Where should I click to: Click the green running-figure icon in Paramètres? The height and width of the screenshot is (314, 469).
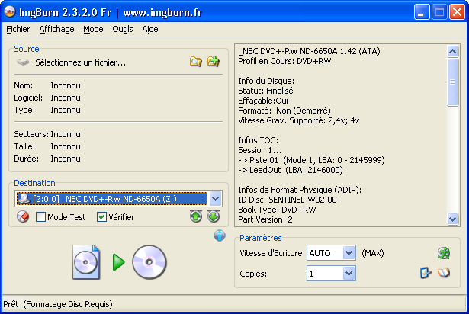coord(444,253)
